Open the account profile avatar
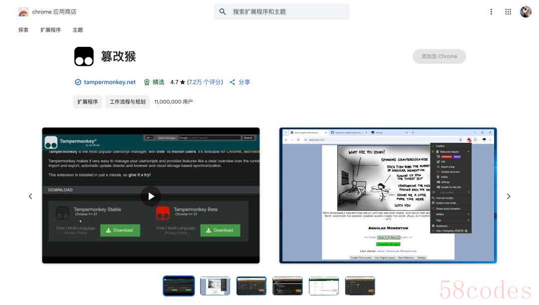This screenshot has height=305, width=539. (526, 11)
